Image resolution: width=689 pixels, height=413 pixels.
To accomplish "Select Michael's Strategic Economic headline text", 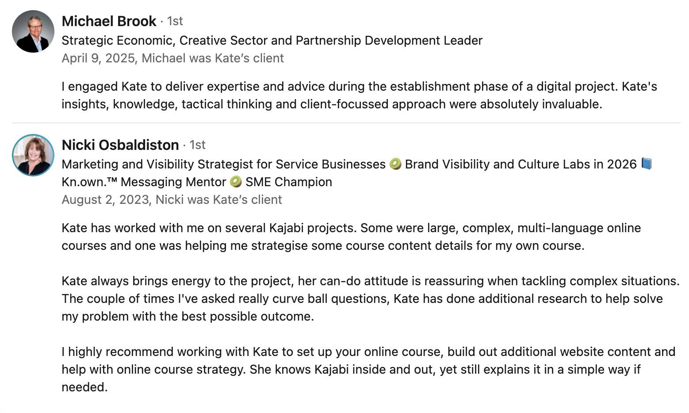I will click(272, 40).
